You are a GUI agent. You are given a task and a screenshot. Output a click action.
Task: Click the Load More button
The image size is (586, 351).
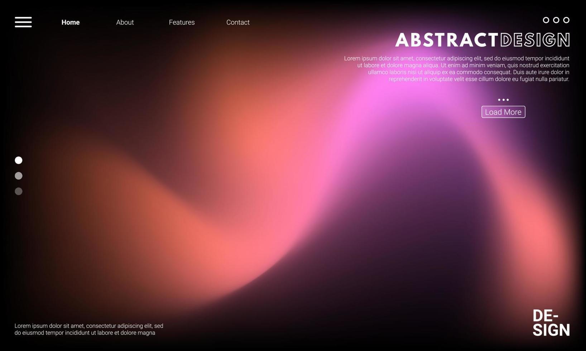pos(503,112)
